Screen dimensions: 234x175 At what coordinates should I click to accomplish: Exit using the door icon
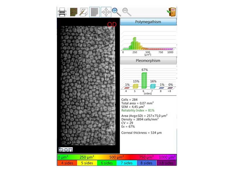tap(171, 12)
